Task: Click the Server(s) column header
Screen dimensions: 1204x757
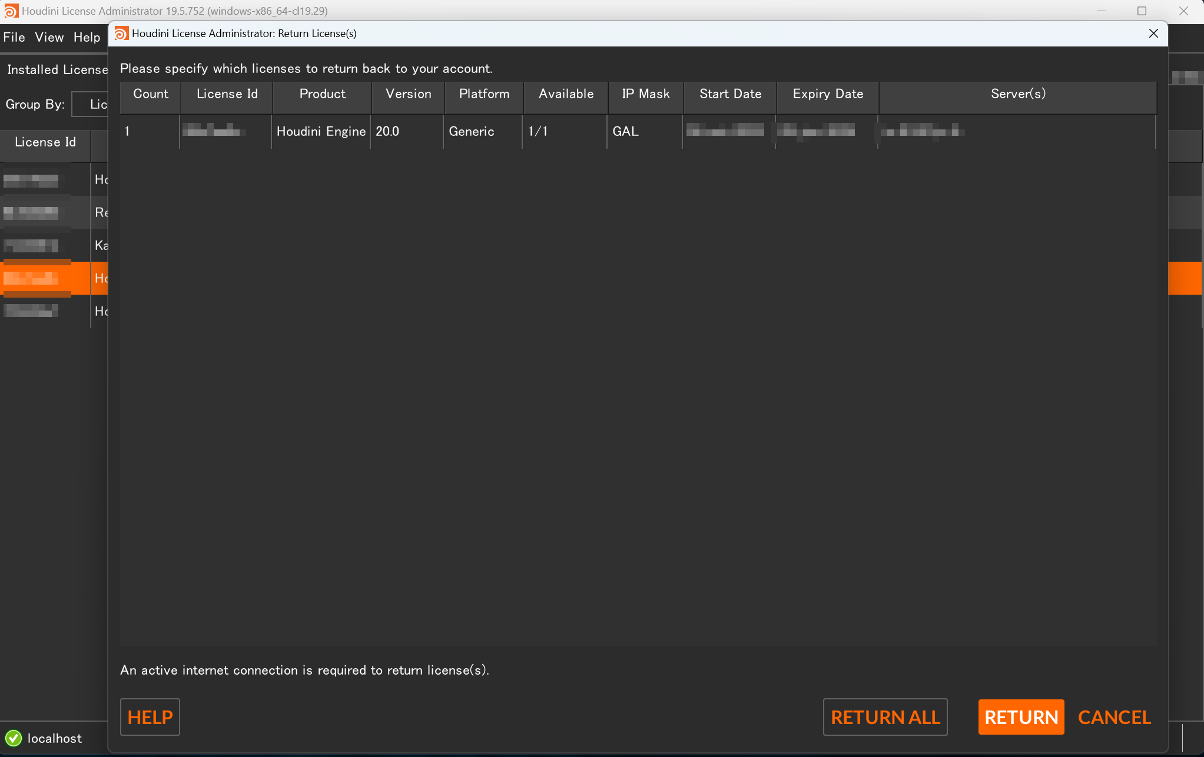Action: (1018, 94)
